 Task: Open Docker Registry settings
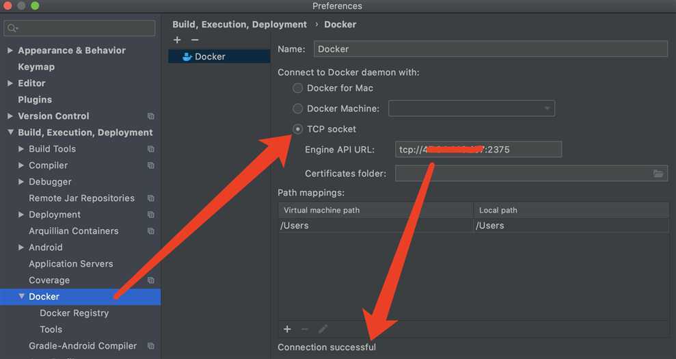[74, 313]
